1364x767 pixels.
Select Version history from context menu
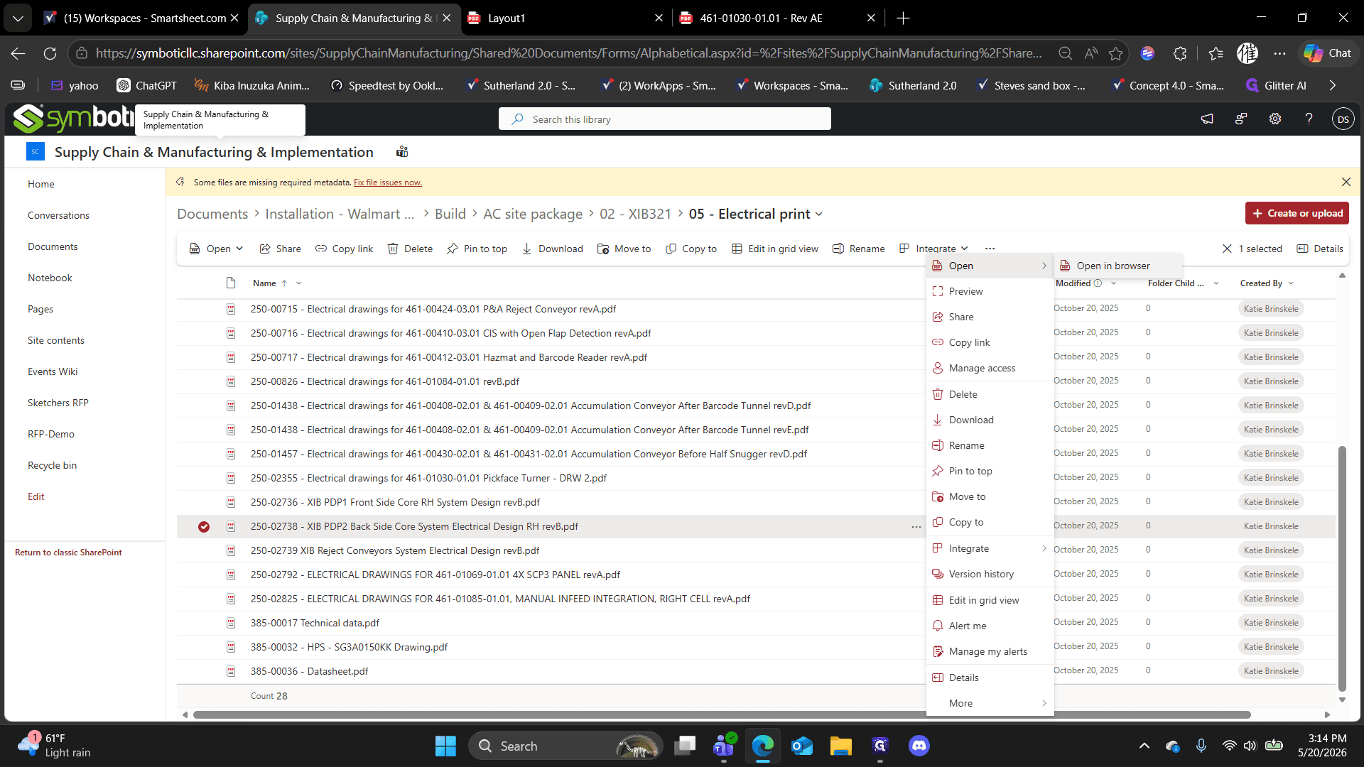coord(990,574)
